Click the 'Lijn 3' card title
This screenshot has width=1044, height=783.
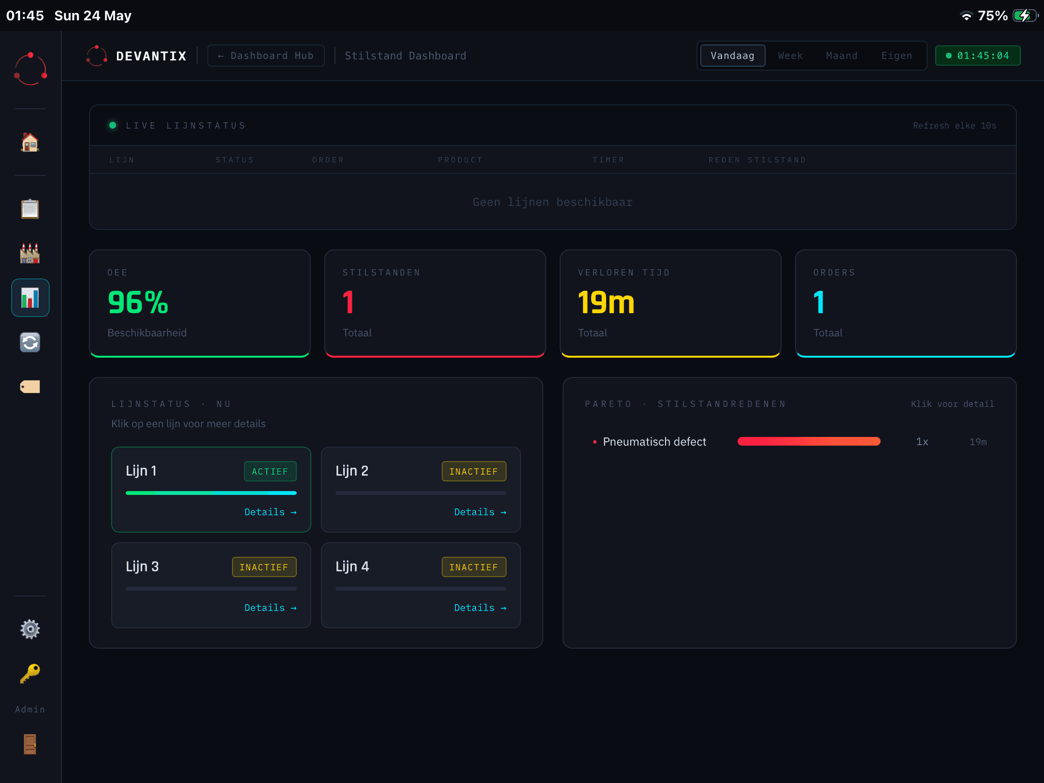point(142,566)
